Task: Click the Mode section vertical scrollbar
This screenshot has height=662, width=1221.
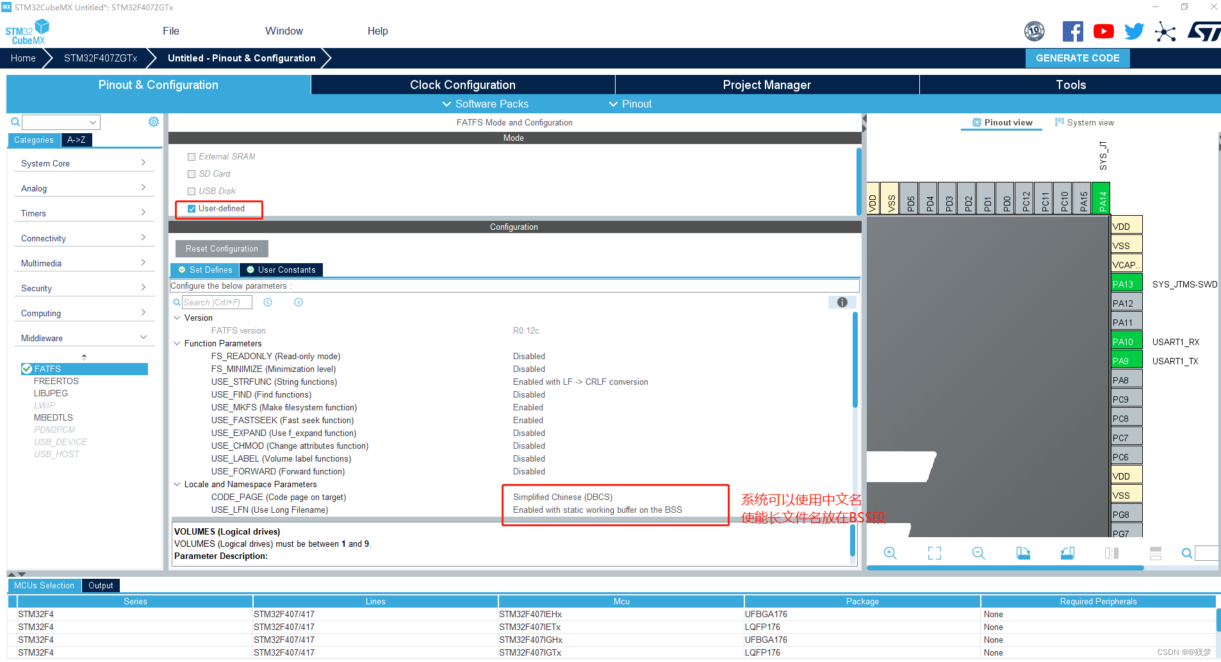Action: tap(858, 181)
